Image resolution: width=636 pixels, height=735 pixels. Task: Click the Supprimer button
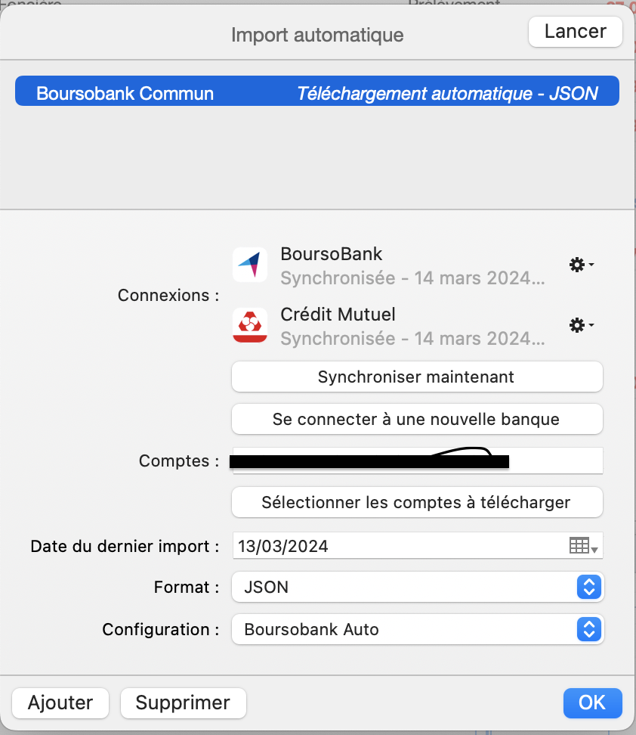tap(183, 702)
